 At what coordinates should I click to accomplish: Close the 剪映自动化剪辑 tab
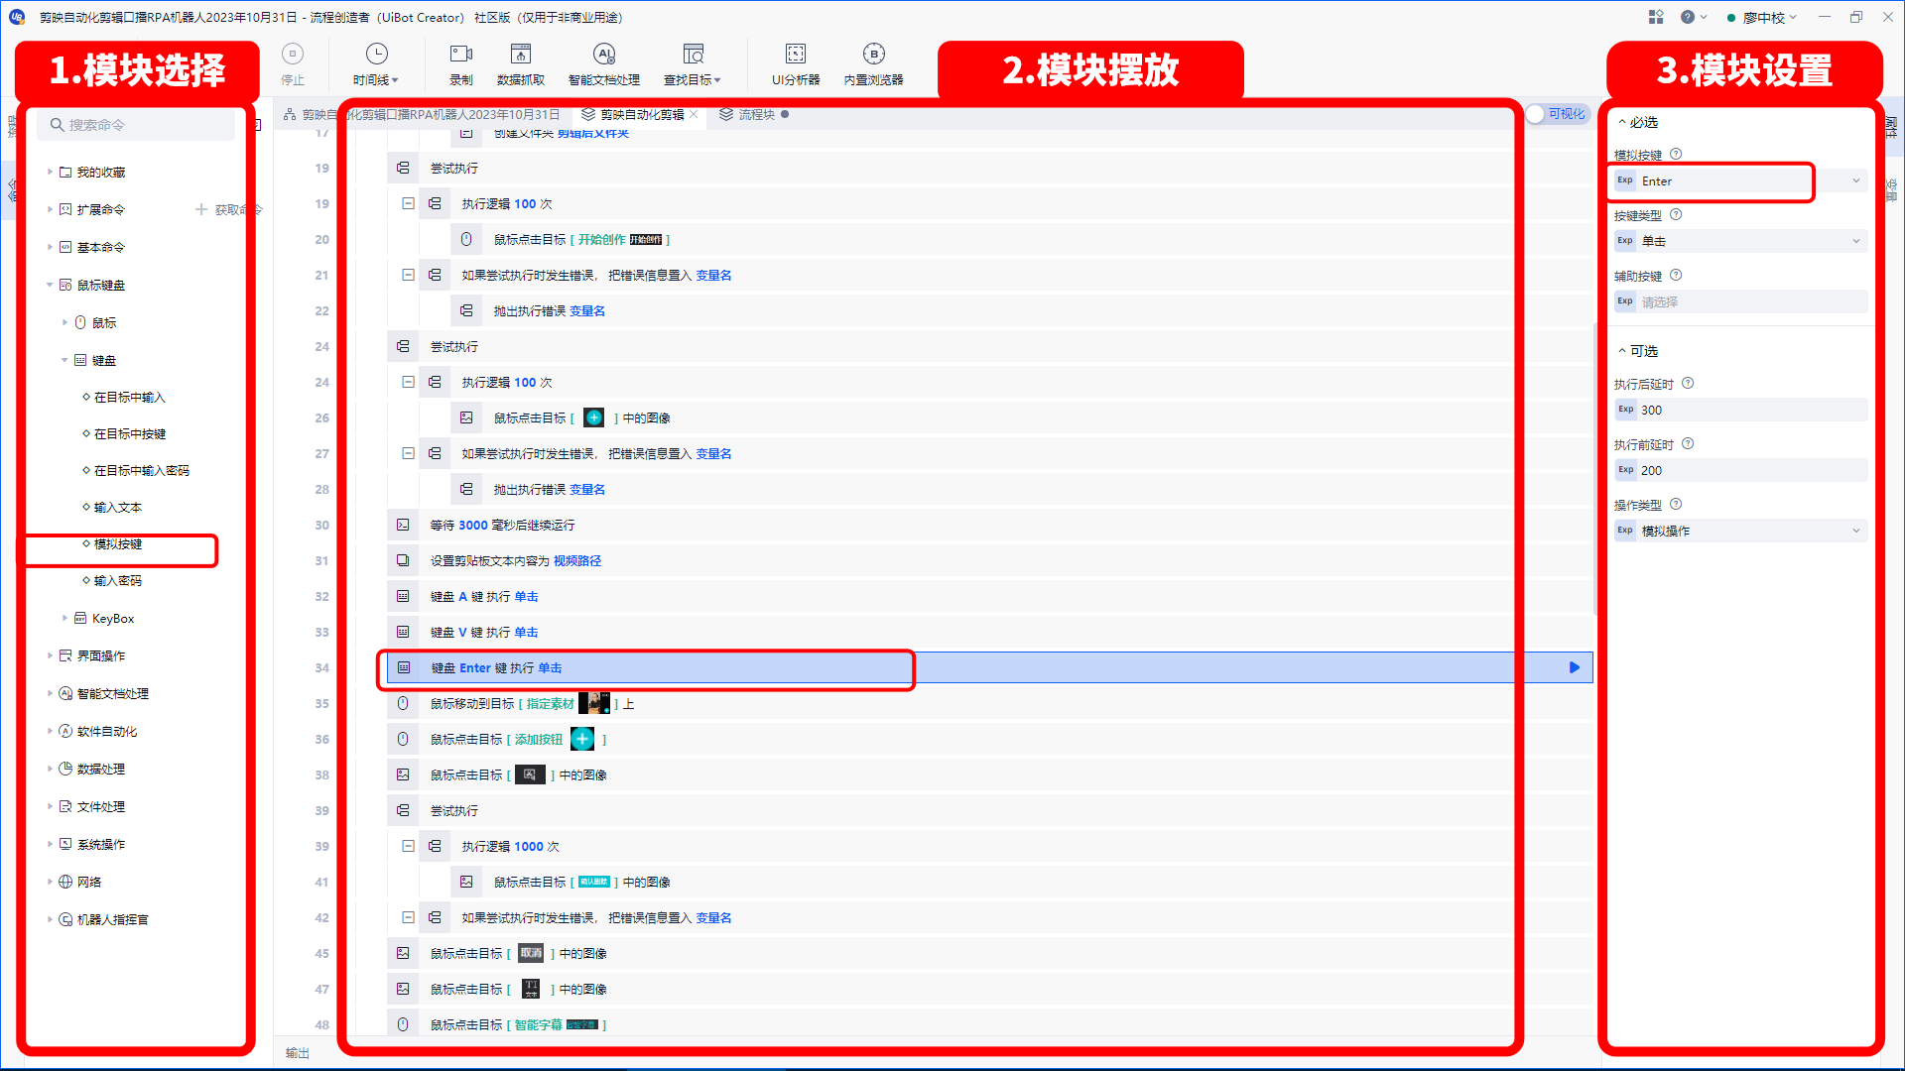point(695,114)
